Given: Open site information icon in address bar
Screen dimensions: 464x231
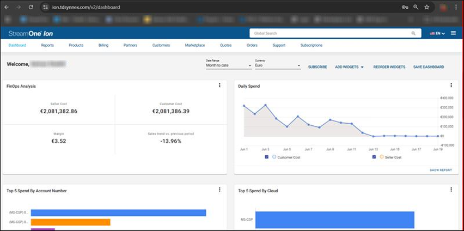Looking at the screenshot, I should 45,7.
